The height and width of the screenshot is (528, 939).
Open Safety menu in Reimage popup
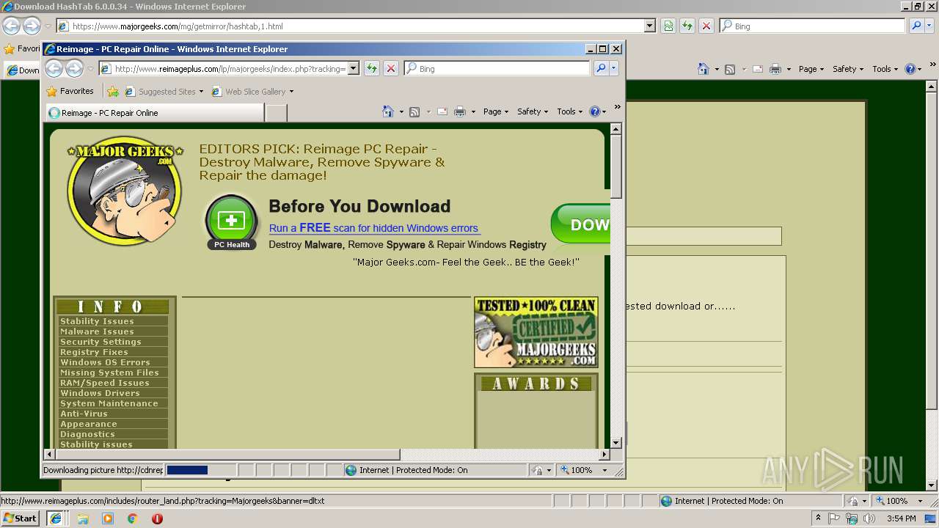533,111
